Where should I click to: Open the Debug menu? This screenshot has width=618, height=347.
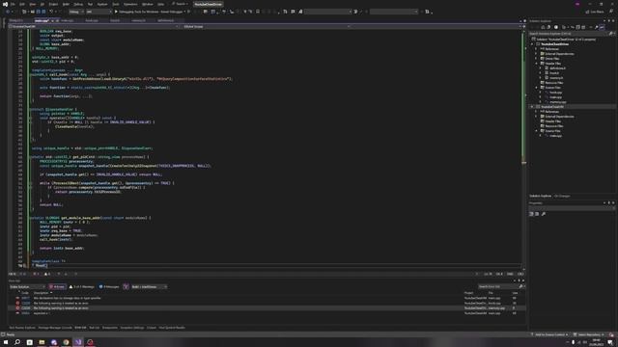pos(78,4)
